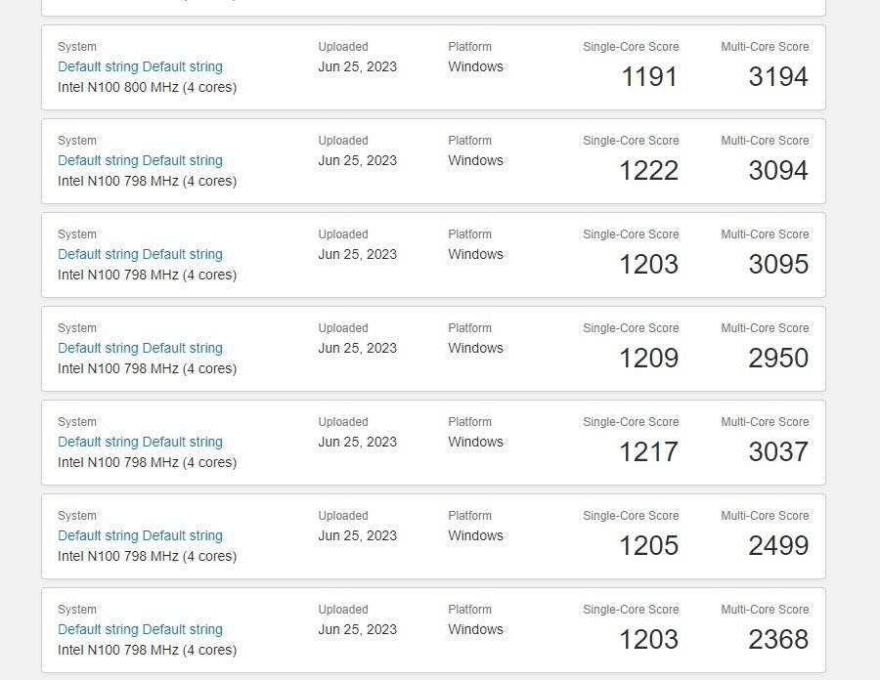Screen dimensions: 880x680
Task: Open the Default string link beside score 1191
Action: coord(140,66)
